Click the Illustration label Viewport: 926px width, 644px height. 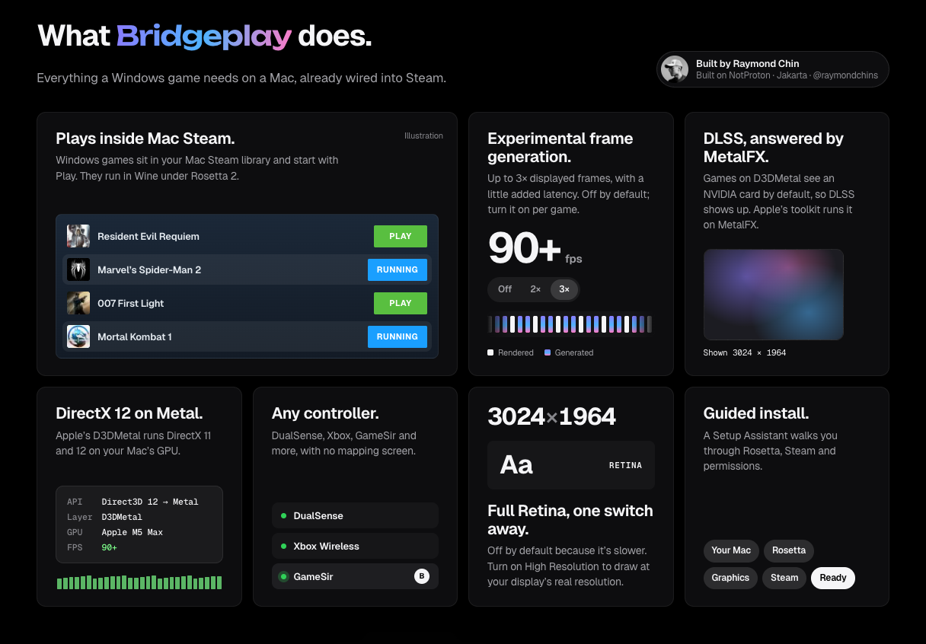[x=423, y=135]
